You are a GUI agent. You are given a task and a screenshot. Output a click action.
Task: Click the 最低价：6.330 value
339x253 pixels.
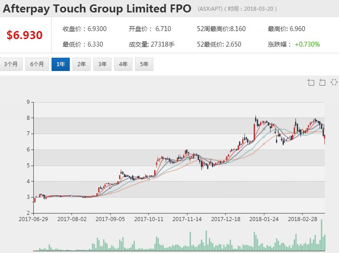83,44
